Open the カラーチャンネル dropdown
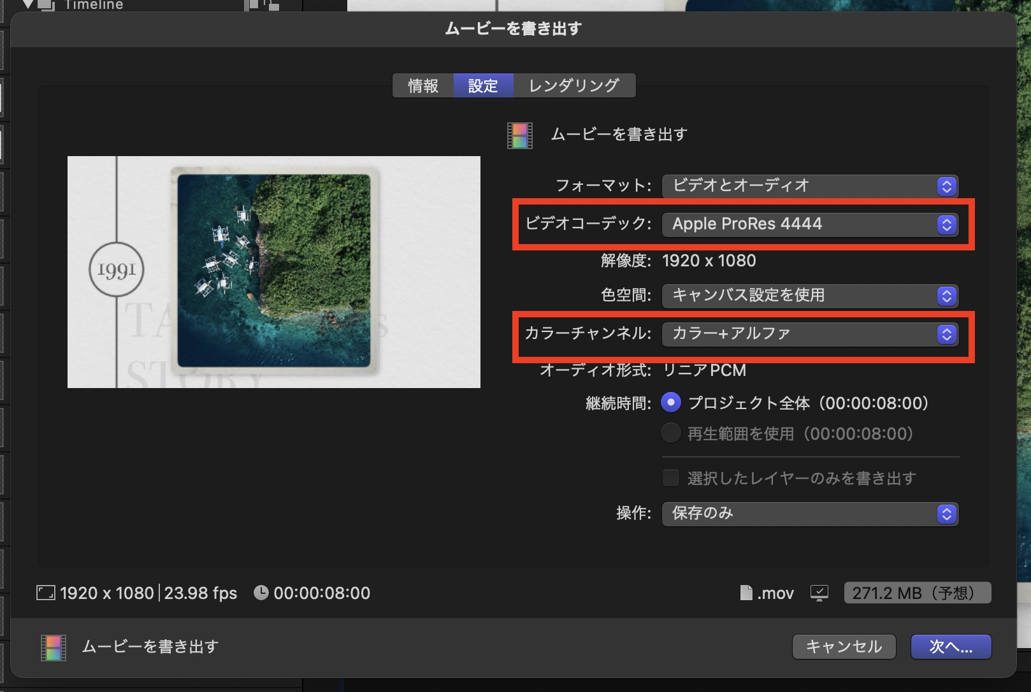The width and height of the screenshot is (1031, 692). [x=810, y=334]
